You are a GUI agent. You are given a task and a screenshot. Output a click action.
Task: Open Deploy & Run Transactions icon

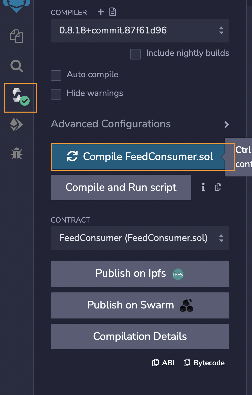pyautogui.click(x=17, y=125)
